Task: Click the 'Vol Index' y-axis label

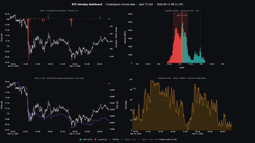Action: pos(126,105)
